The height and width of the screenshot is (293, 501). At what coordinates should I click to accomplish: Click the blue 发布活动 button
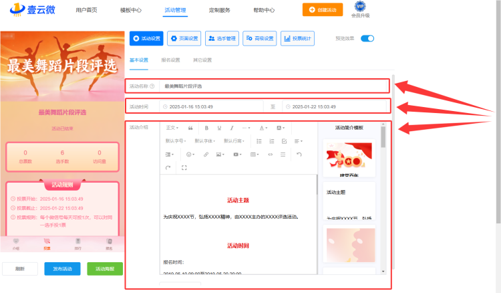tap(62, 269)
